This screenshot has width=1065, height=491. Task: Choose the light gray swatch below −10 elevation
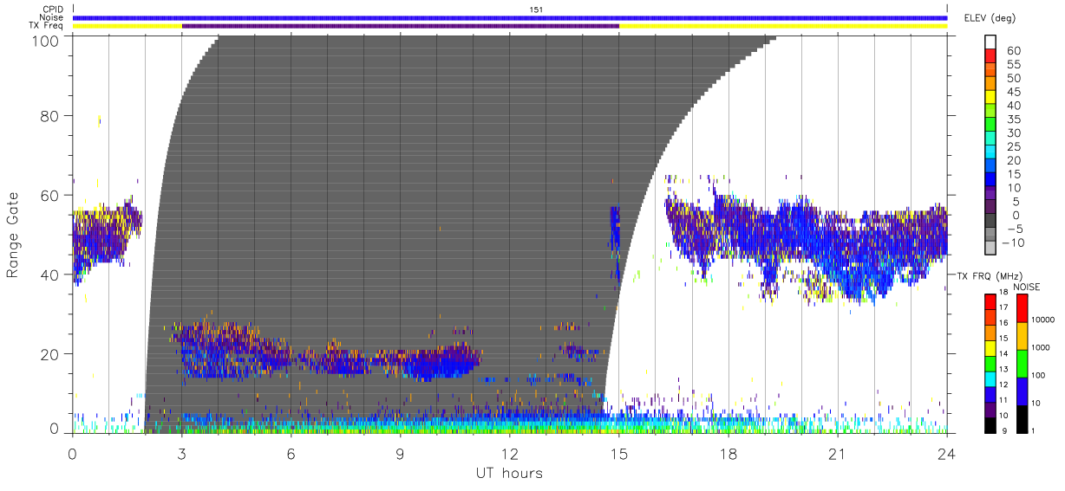pyautogui.click(x=990, y=249)
